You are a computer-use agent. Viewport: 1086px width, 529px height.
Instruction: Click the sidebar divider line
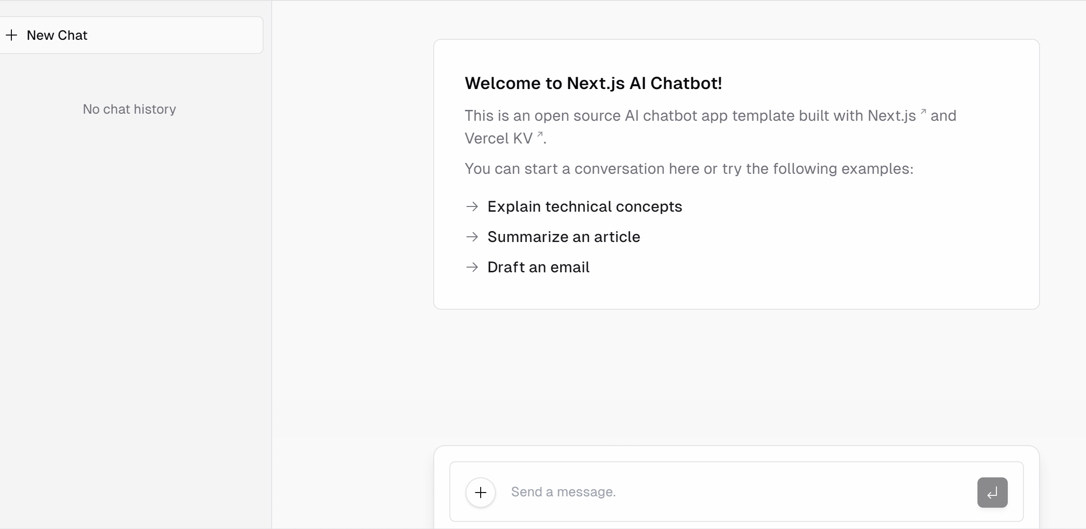click(x=272, y=264)
